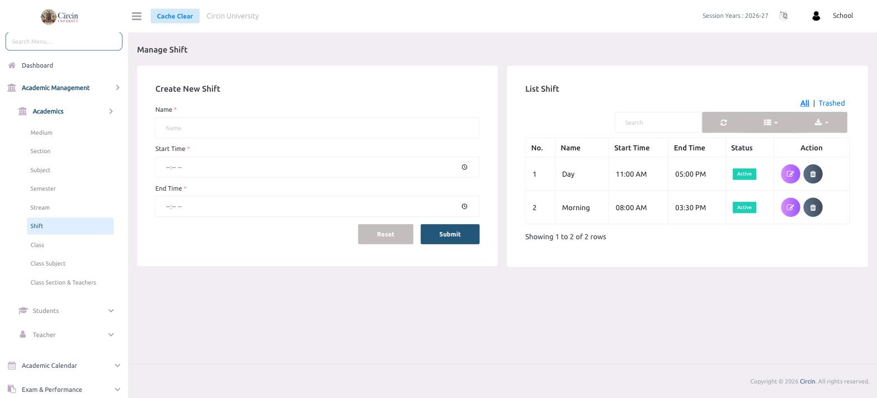Focus the shift Name input

(x=317, y=128)
